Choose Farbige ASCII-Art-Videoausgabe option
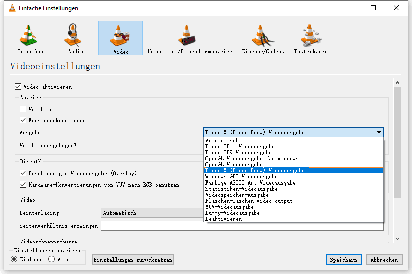Image resolution: width=412 pixels, height=274 pixels. tap(293, 183)
